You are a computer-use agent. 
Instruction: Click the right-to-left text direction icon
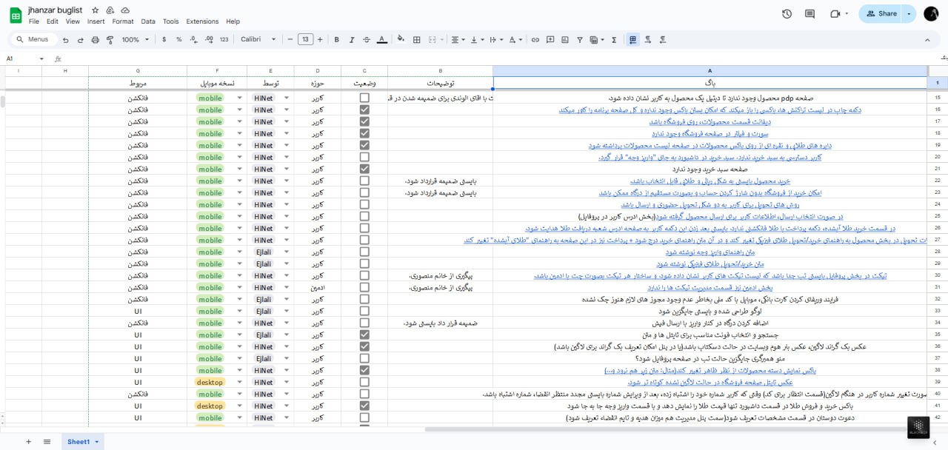[x=663, y=40]
